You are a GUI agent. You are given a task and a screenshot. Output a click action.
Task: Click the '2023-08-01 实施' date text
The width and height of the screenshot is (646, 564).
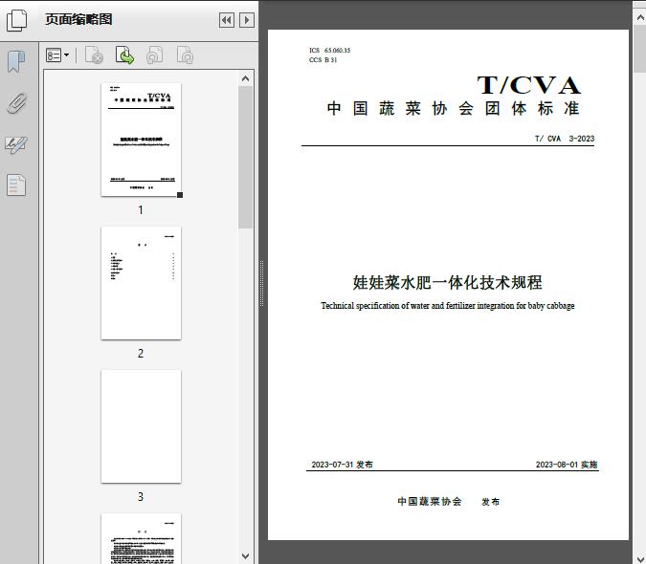point(567,465)
